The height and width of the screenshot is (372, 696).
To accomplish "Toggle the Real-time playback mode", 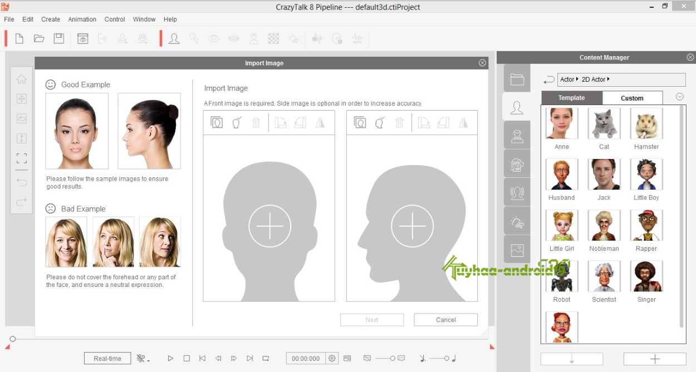I will tap(107, 359).
